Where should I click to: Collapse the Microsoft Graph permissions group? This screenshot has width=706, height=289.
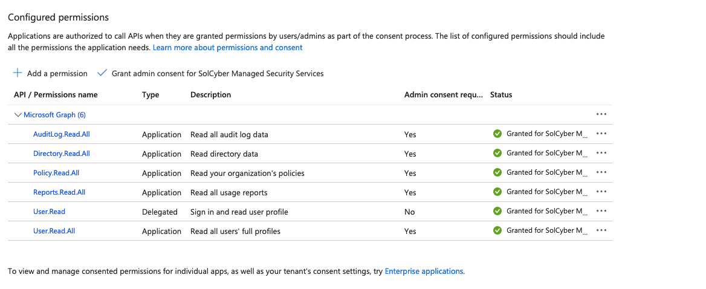pyautogui.click(x=18, y=115)
